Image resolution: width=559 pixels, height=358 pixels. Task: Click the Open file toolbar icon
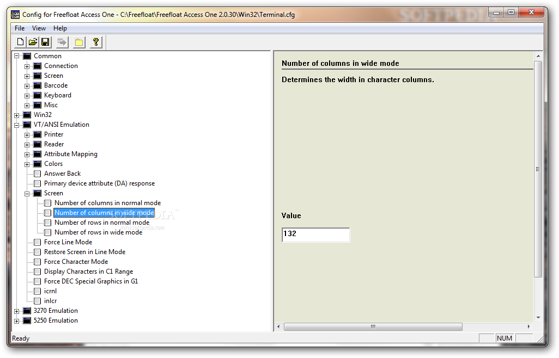tap(33, 42)
